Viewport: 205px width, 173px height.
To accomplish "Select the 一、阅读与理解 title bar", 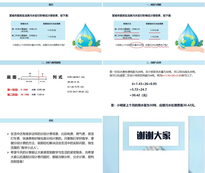I will 154,5.
